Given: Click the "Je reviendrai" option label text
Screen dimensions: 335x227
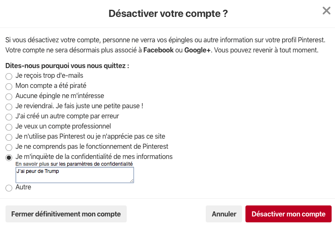Looking at the screenshot, I should coord(79,106).
